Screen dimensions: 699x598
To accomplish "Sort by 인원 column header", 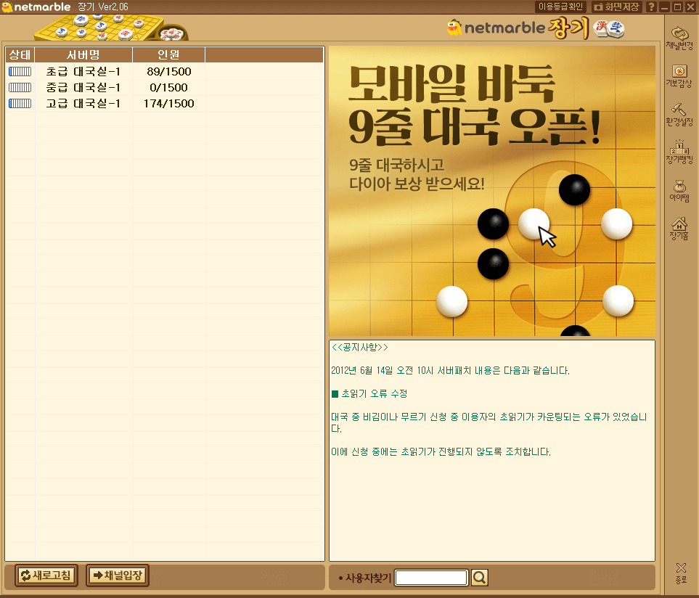I will click(x=168, y=55).
